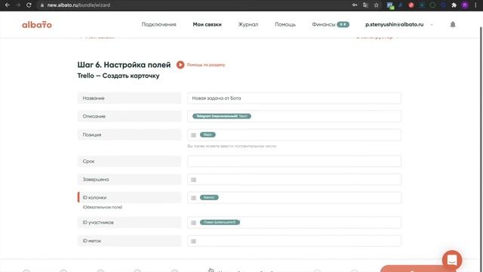Switch to Мои связи section
Image resolution: width=483 pixels, height=272 pixels.
(207, 24)
